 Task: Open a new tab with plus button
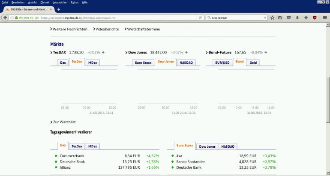pyautogui.click(x=59, y=9)
